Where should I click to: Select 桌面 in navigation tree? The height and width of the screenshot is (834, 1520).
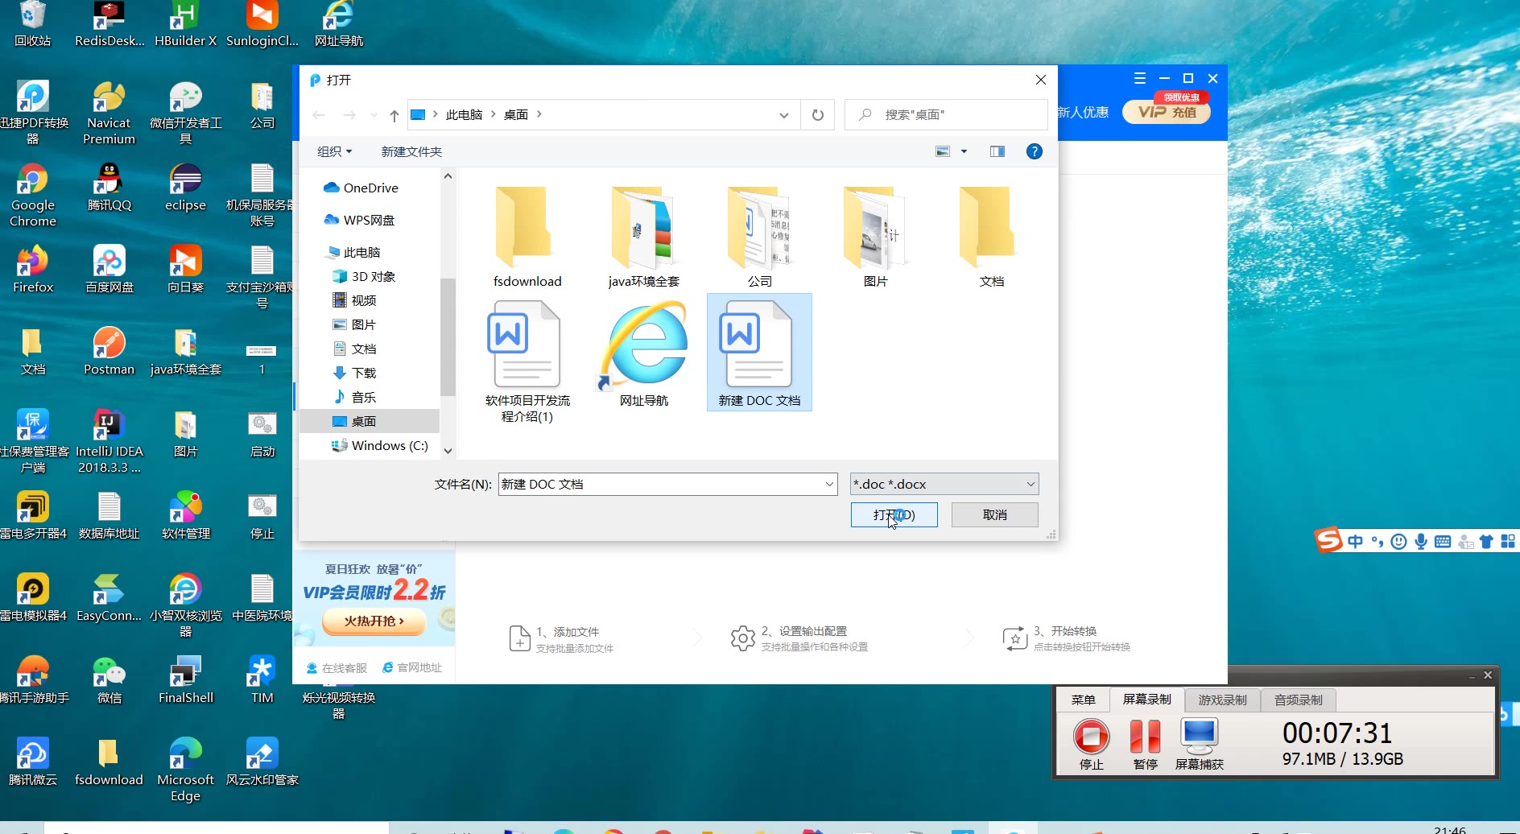[370, 421]
